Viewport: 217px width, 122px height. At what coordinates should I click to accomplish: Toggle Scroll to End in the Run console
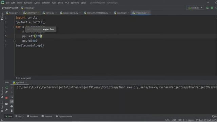(12, 102)
